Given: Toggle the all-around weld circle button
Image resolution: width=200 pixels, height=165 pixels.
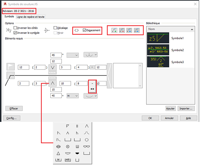Looking at the screenshot, I should tap(11, 75).
